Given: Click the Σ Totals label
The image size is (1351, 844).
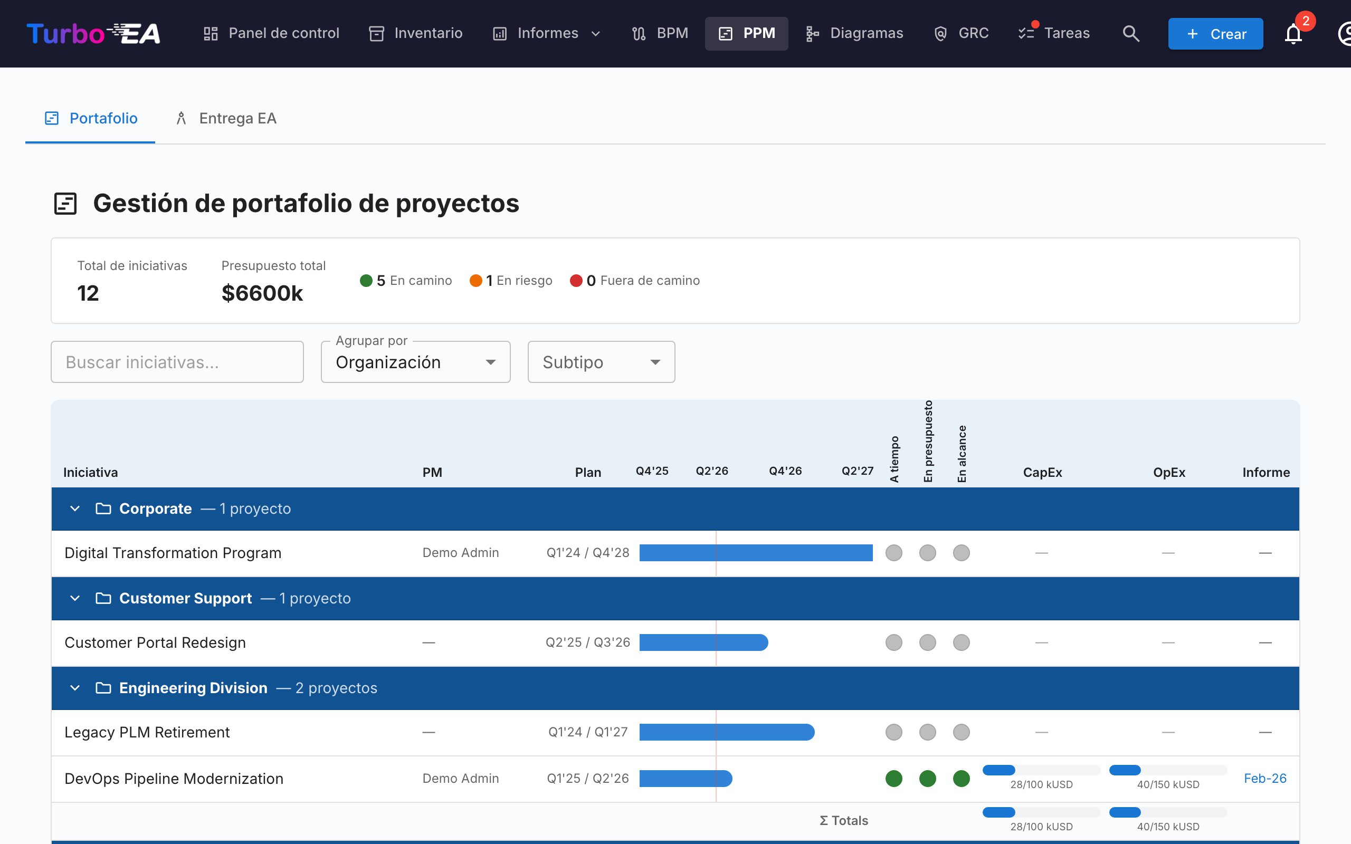Looking at the screenshot, I should click(843, 821).
